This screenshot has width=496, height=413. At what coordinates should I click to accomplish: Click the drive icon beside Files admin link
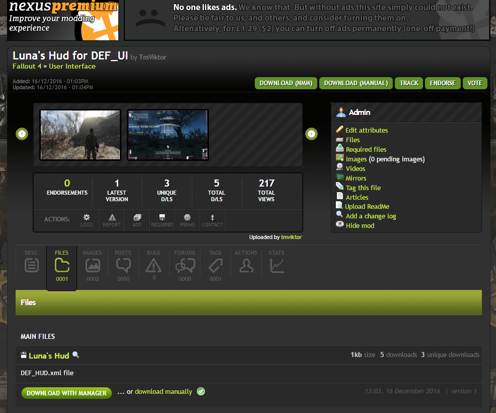[x=340, y=138]
